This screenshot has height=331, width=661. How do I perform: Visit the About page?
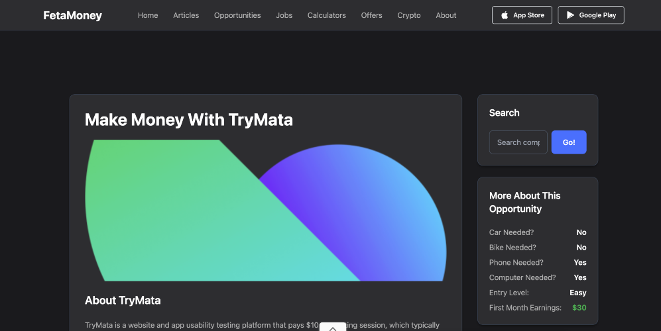point(446,15)
